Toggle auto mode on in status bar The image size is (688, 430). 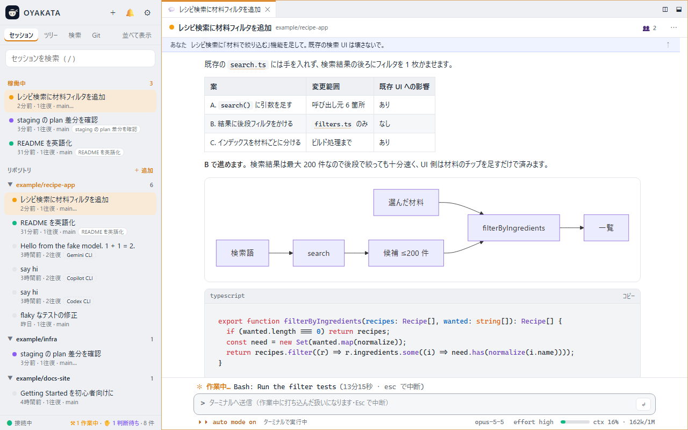tap(227, 422)
